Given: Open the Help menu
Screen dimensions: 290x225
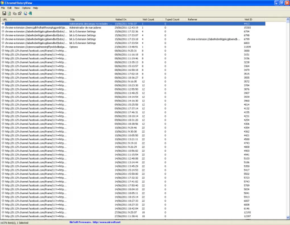Looking at the screenshot, I should (36, 8).
